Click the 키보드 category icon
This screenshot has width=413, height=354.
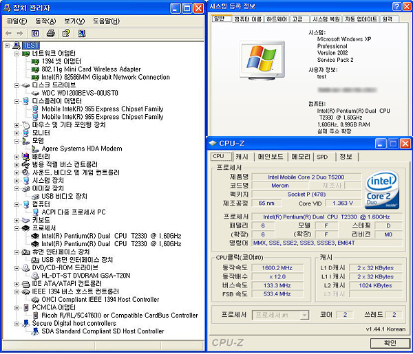coord(25,220)
